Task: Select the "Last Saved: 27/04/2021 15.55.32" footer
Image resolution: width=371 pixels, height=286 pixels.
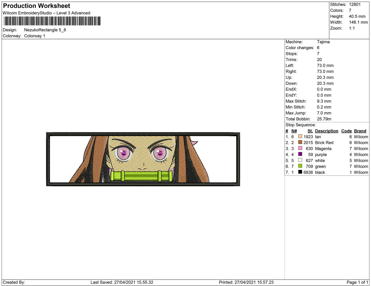Action: point(122,282)
